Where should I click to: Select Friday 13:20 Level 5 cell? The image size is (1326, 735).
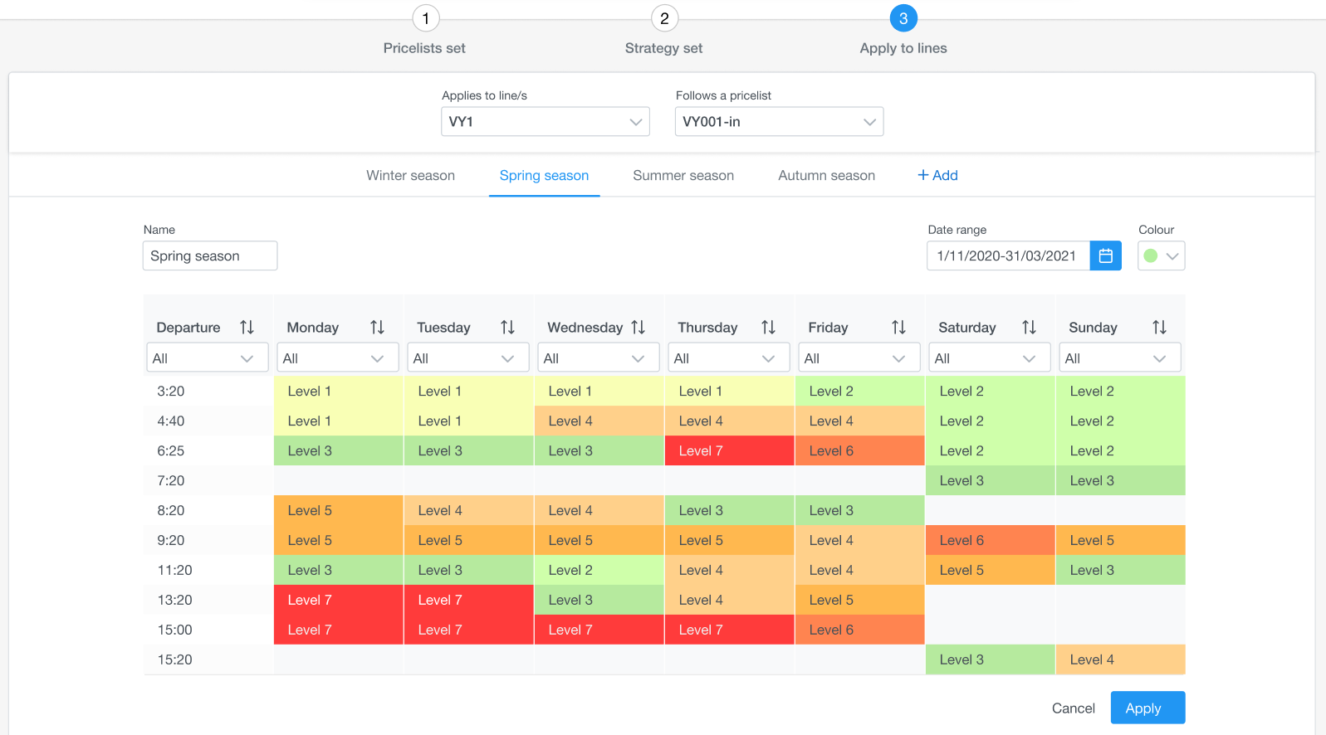coord(860,600)
